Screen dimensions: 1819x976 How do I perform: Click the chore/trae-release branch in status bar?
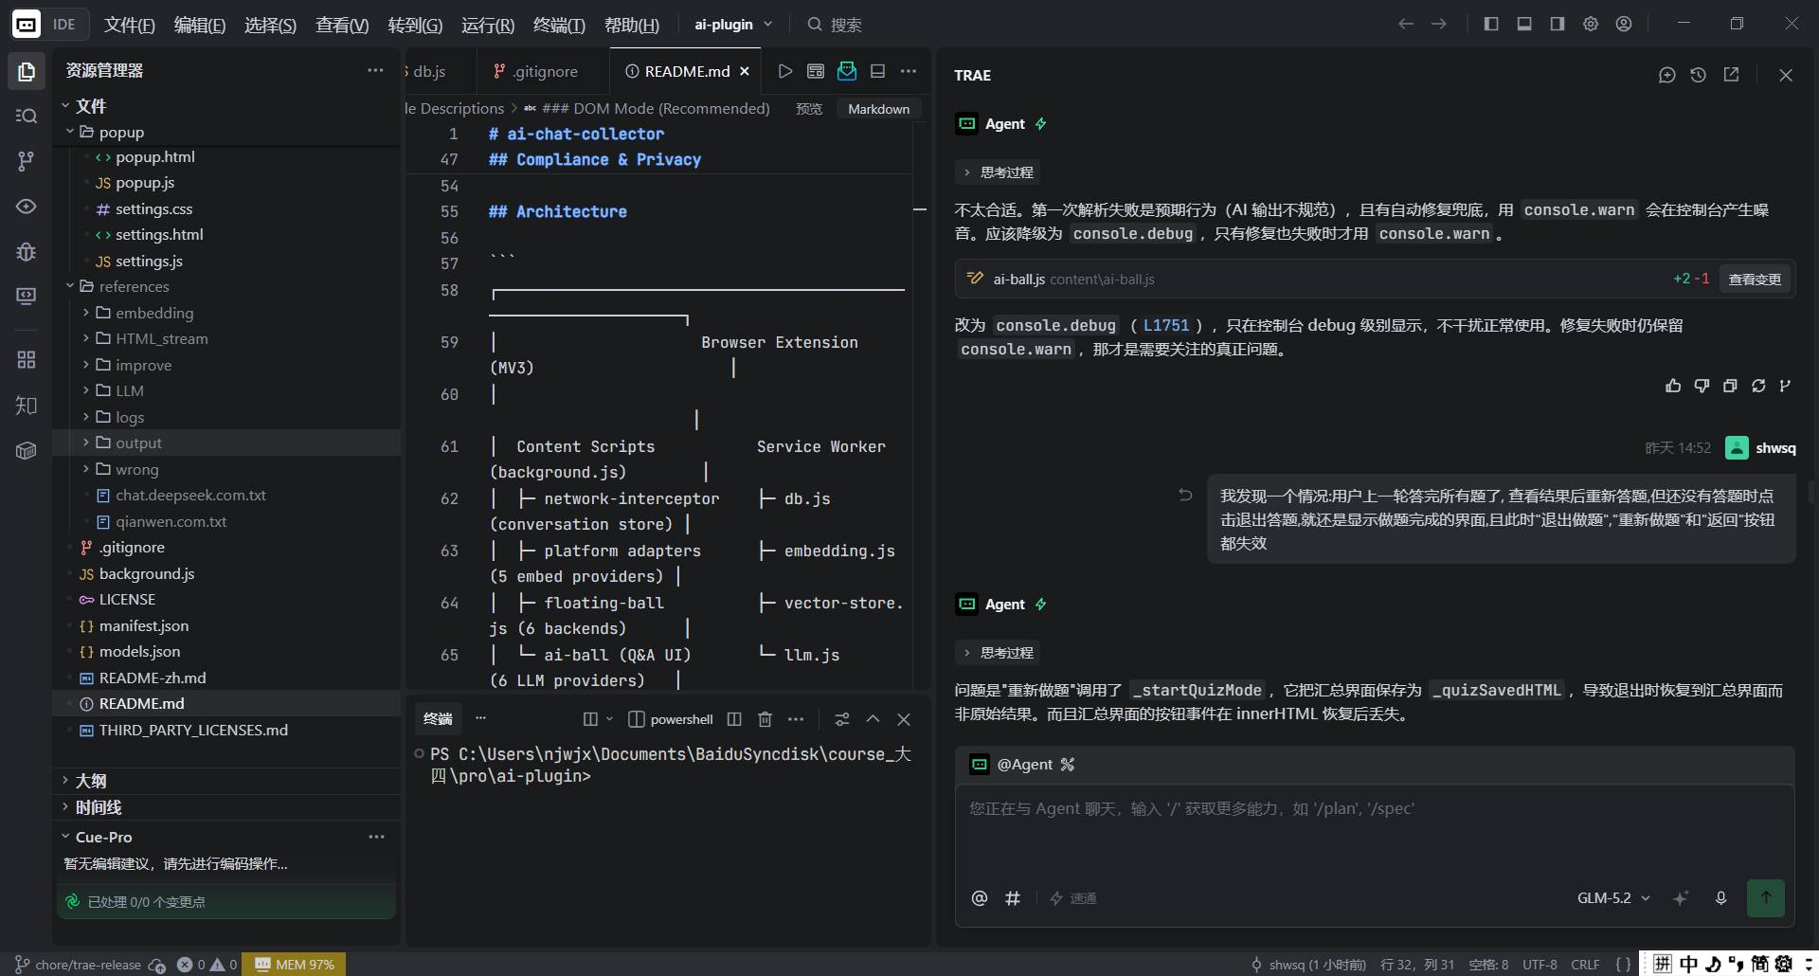pos(79,965)
